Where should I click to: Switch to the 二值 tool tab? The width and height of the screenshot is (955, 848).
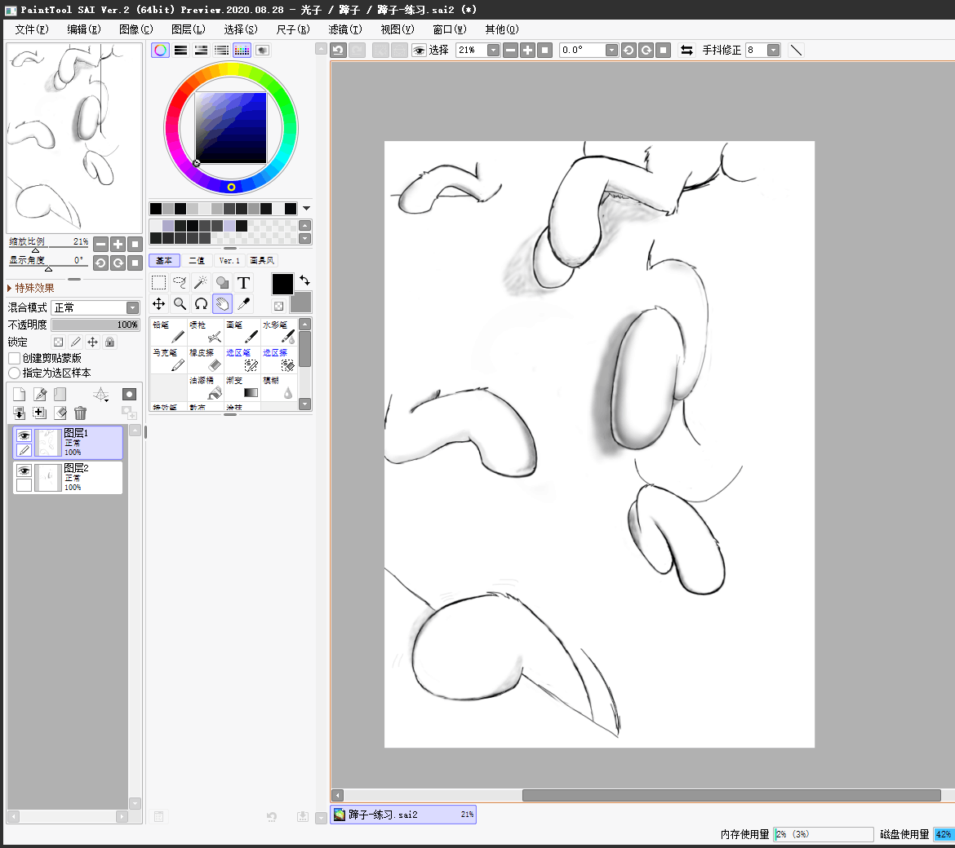click(x=197, y=261)
